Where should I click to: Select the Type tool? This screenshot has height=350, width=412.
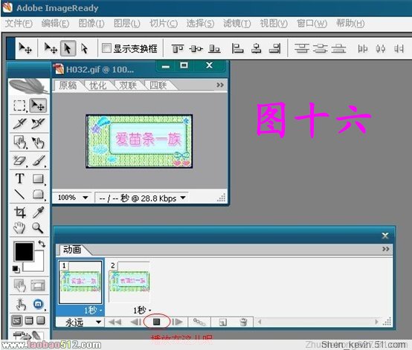pyautogui.click(x=19, y=178)
